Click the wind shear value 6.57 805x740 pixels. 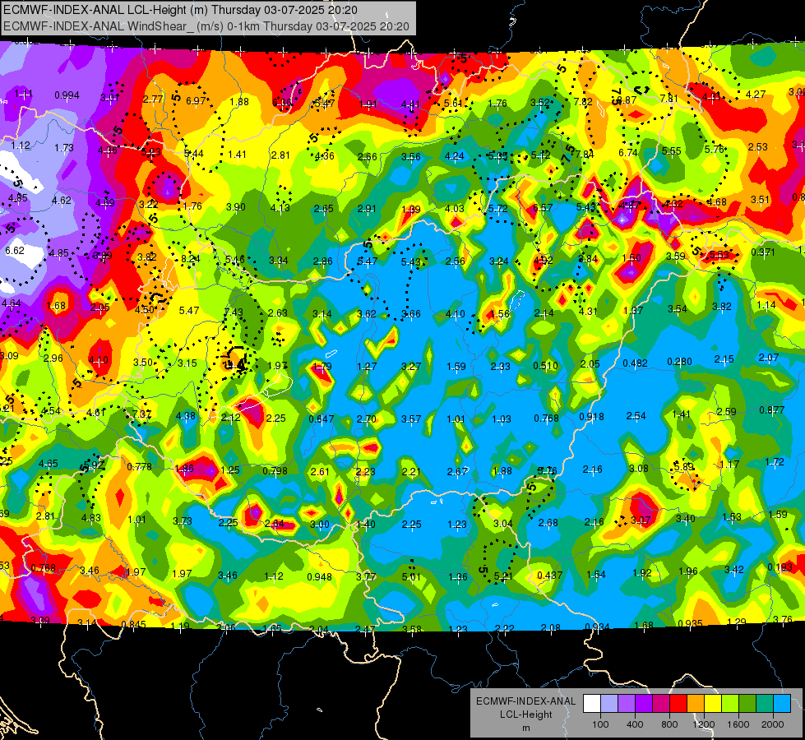[x=543, y=207]
